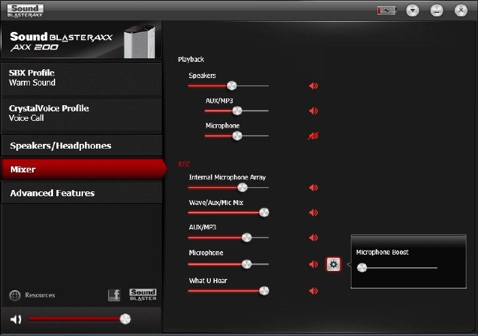Image resolution: width=478 pixels, height=336 pixels.
Task: Open the SBX Profile section
Action: 82,79
